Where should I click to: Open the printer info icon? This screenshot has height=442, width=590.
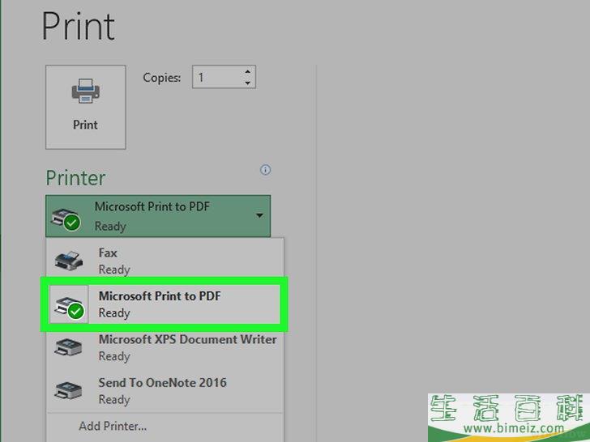[265, 170]
